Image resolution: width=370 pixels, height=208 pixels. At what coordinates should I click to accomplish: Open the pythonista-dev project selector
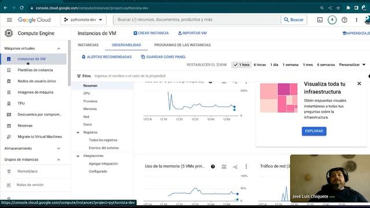[x=83, y=20]
